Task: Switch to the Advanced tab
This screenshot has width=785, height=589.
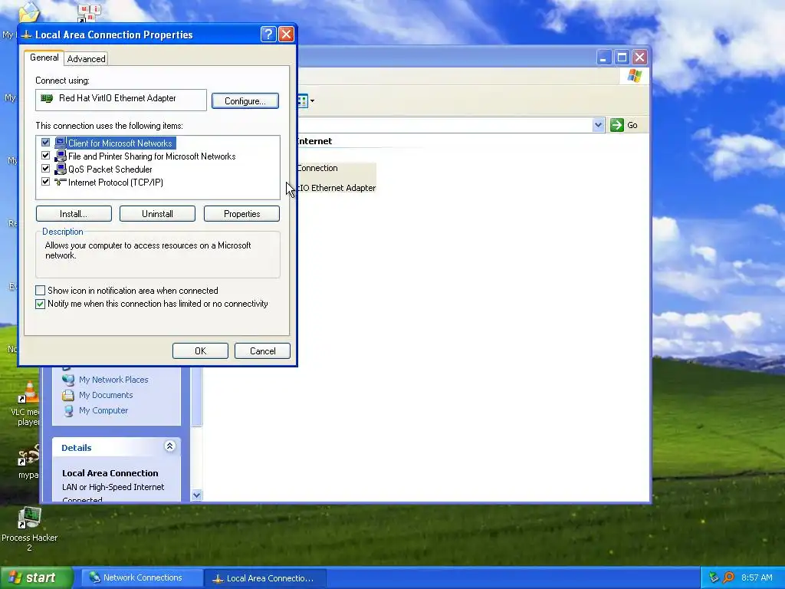Action: pyautogui.click(x=86, y=58)
